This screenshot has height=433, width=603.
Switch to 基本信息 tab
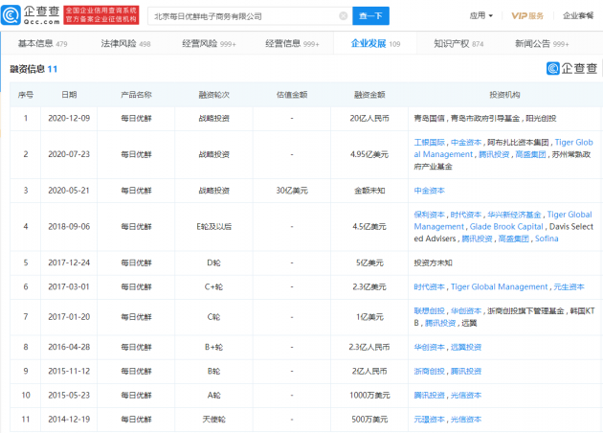(x=42, y=43)
